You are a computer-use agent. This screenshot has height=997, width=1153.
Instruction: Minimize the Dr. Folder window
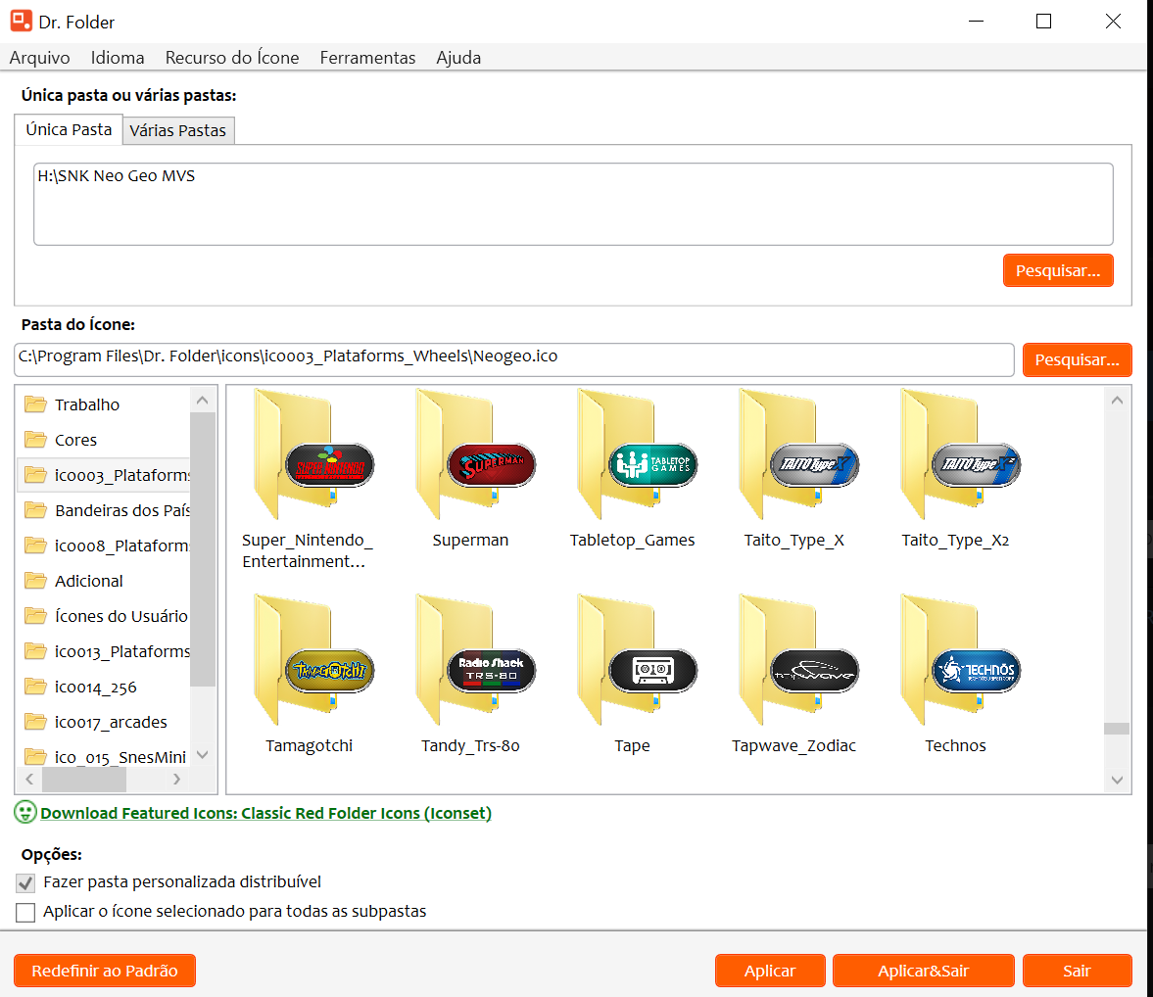(977, 22)
